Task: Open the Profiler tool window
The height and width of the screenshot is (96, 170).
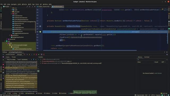Action: (x=55, y=93)
